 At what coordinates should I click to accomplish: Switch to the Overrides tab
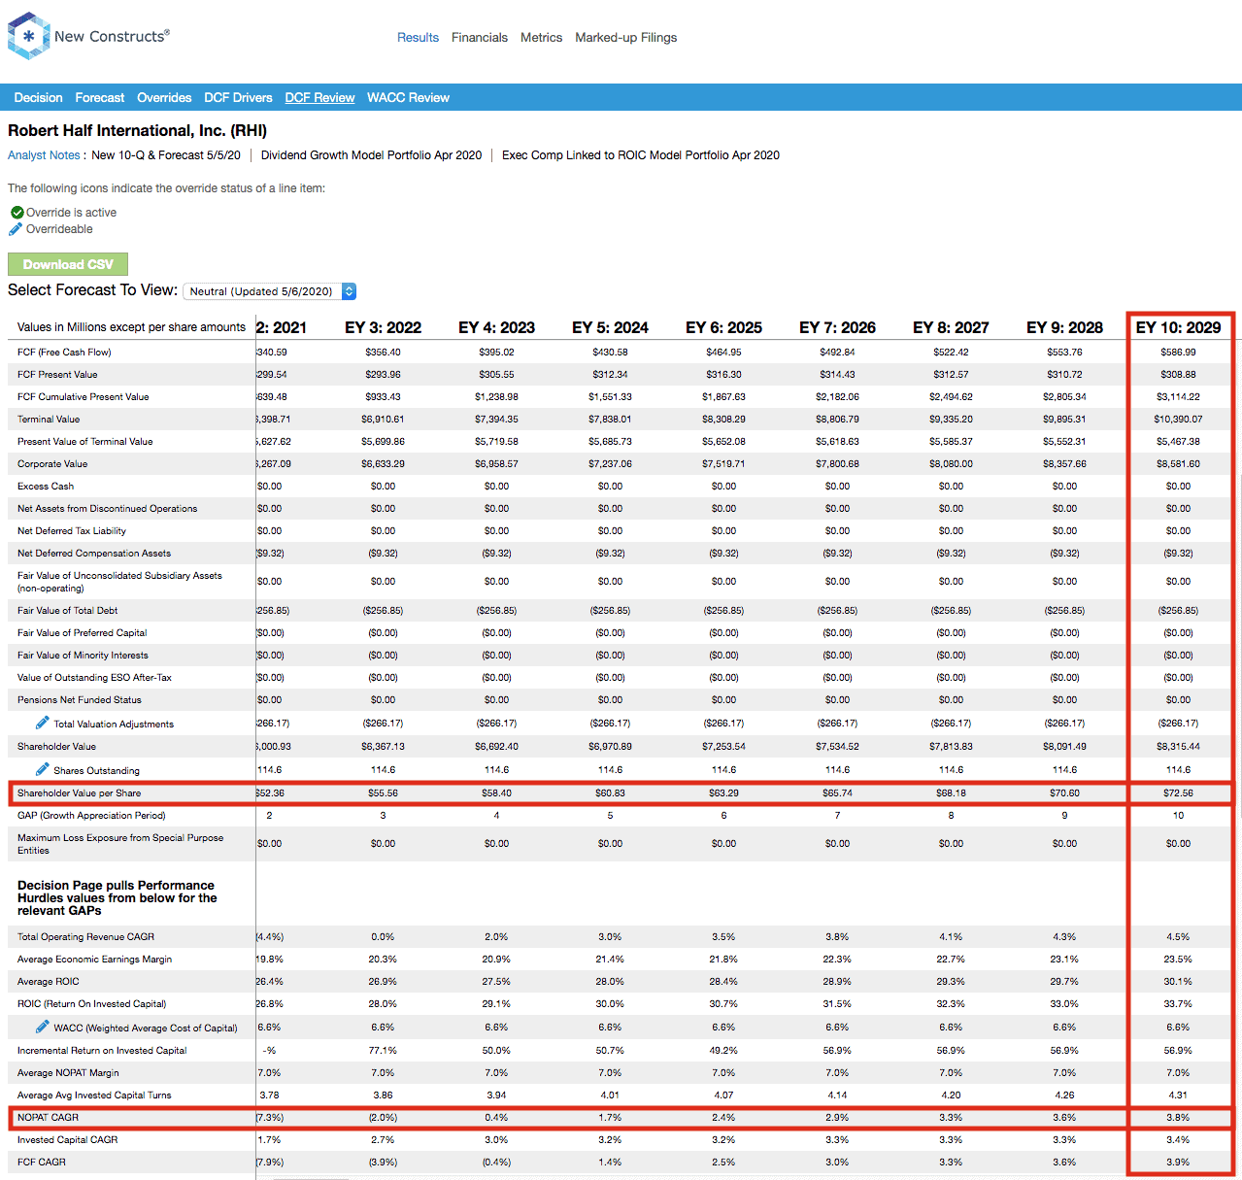pyautogui.click(x=164, y=97)
